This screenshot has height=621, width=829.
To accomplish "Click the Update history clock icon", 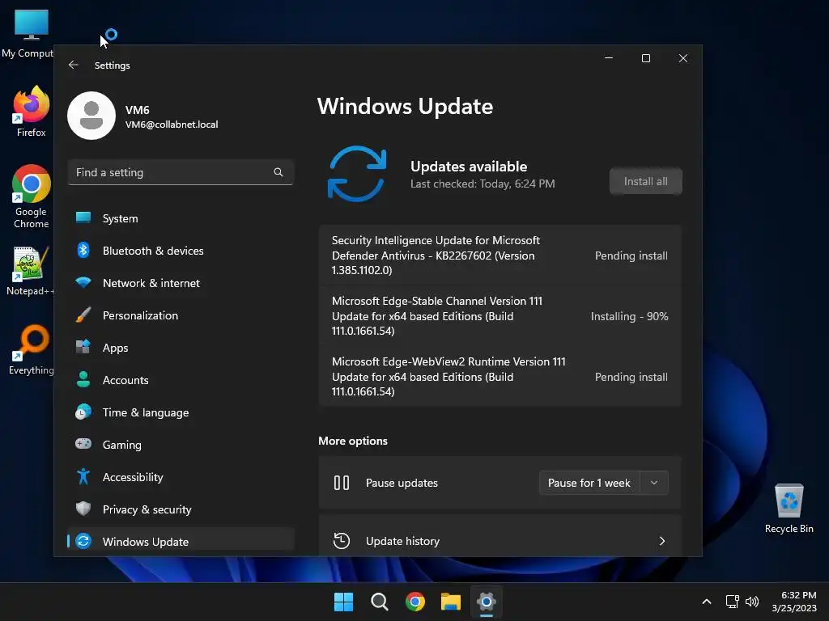I will 342,541.
